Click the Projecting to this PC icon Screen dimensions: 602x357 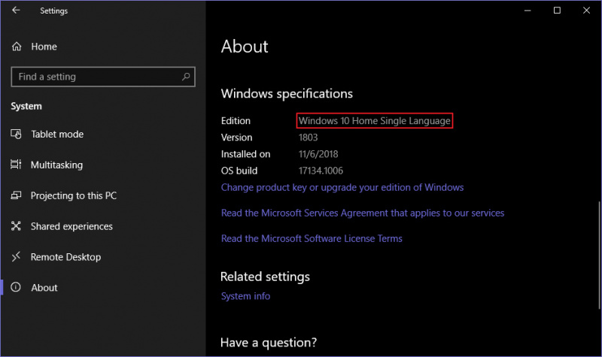point(16,195)
